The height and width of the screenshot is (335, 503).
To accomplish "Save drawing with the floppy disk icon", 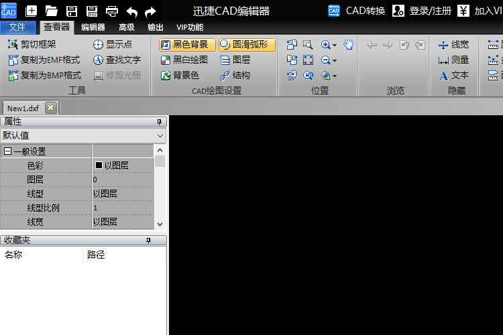I will [x=72, y=11].
